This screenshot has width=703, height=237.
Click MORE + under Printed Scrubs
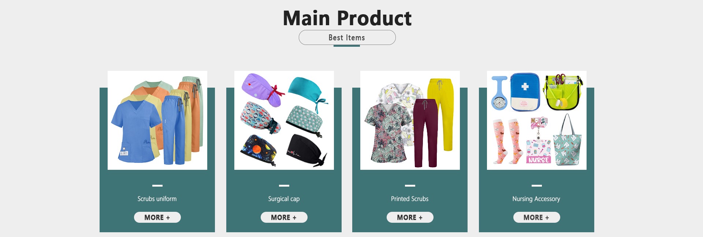coord(410,217)
